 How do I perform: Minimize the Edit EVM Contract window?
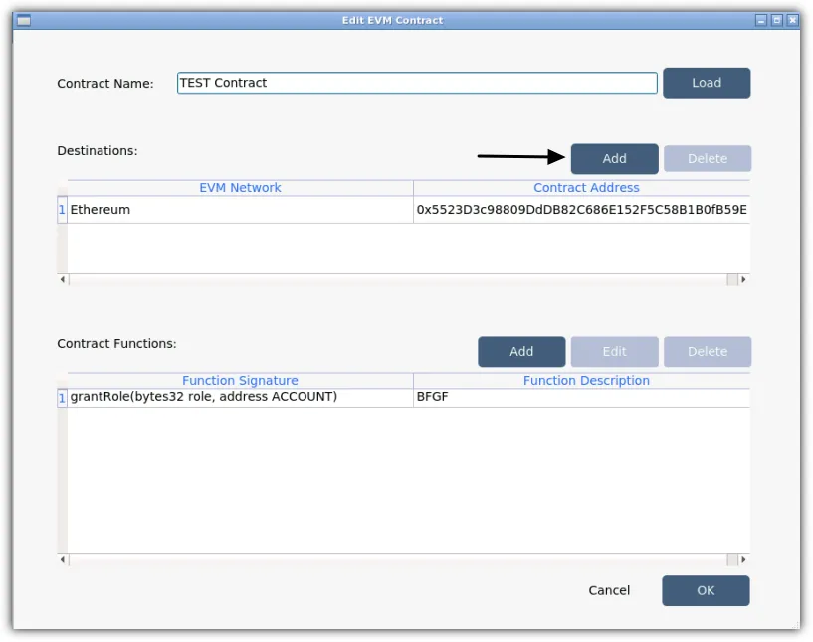tap(760, 20)
